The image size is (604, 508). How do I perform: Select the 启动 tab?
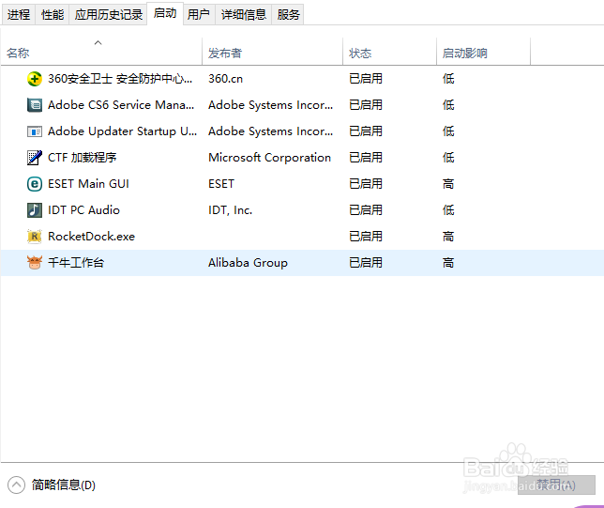point(165,13)
